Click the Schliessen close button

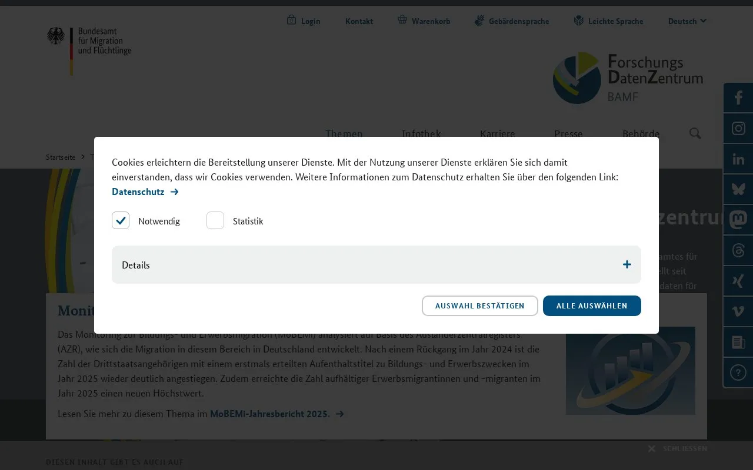(x=678, y=448)
